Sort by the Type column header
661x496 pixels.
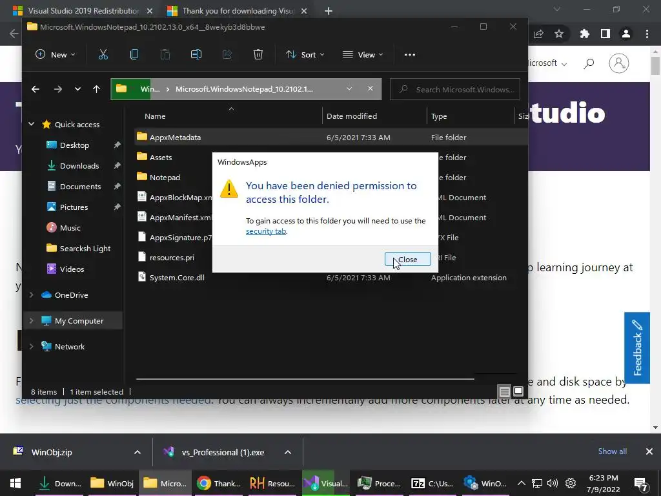point(439,116)
